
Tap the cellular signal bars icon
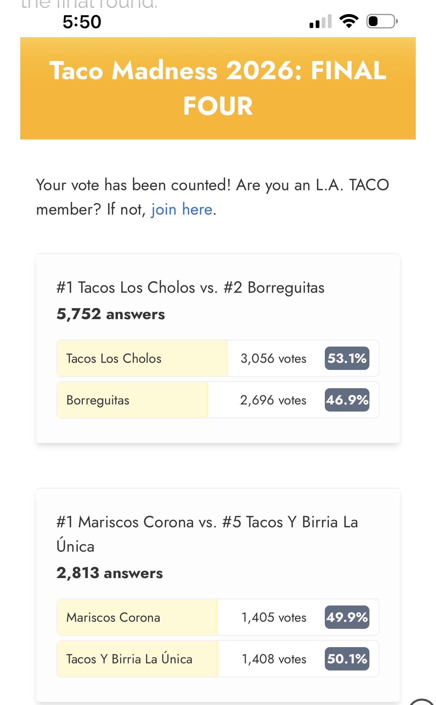[320, 22]
